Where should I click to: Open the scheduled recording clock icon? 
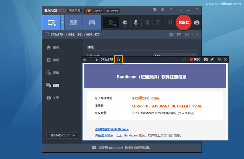[x=163, y=9]
